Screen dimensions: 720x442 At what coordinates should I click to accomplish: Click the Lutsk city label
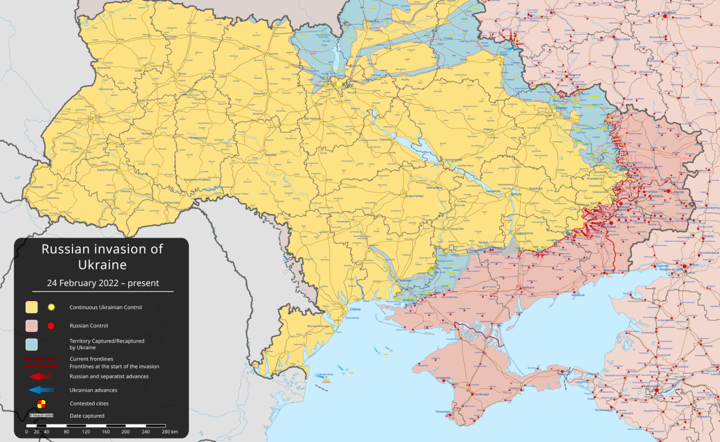point(138,70)
